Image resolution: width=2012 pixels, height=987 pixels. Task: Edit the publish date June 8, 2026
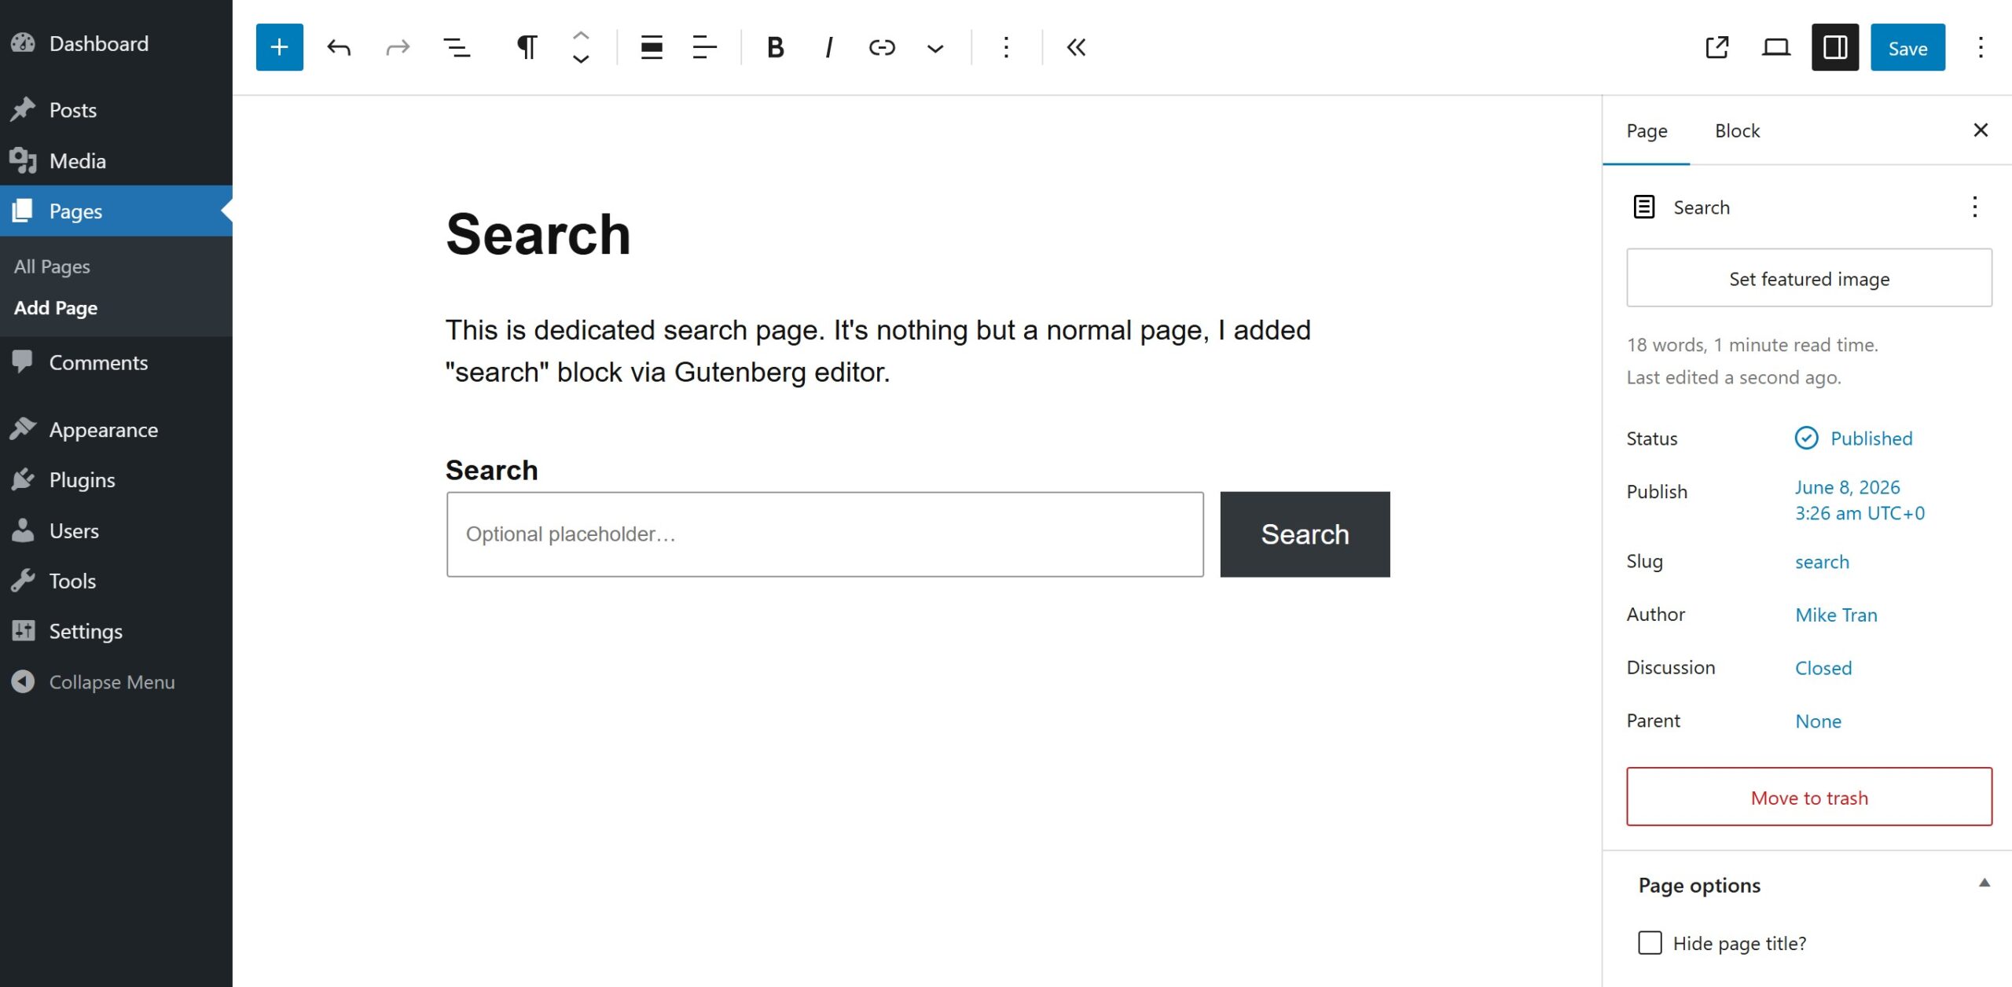click(1860, 500)
